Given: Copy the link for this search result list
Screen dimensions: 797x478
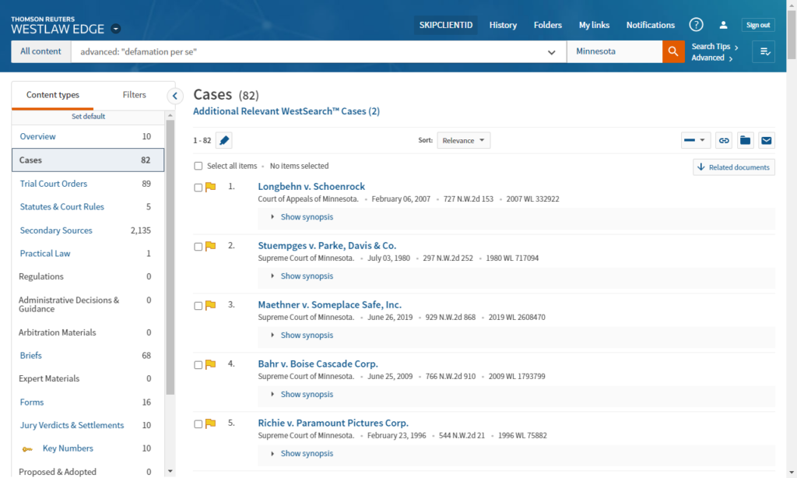Looking at the screenshot, I should (x=723, y=140).
